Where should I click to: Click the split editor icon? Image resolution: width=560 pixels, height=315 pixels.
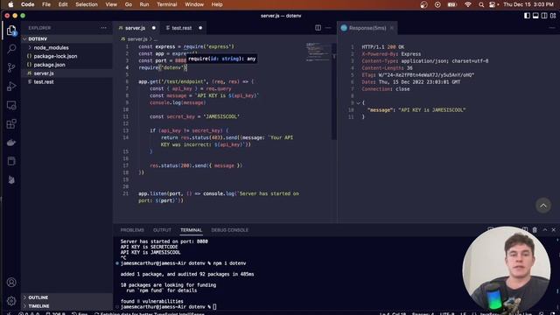point(318,28)
